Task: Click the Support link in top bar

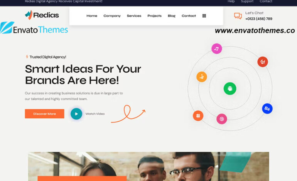Action: coord(247,2)
